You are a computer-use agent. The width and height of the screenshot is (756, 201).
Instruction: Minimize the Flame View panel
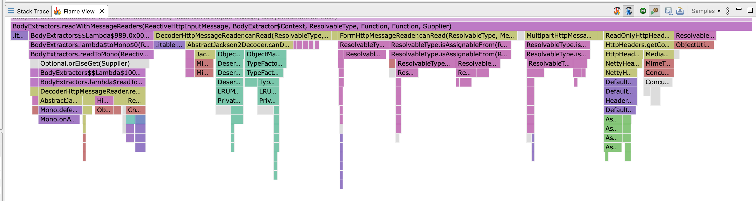pos(739,9)
